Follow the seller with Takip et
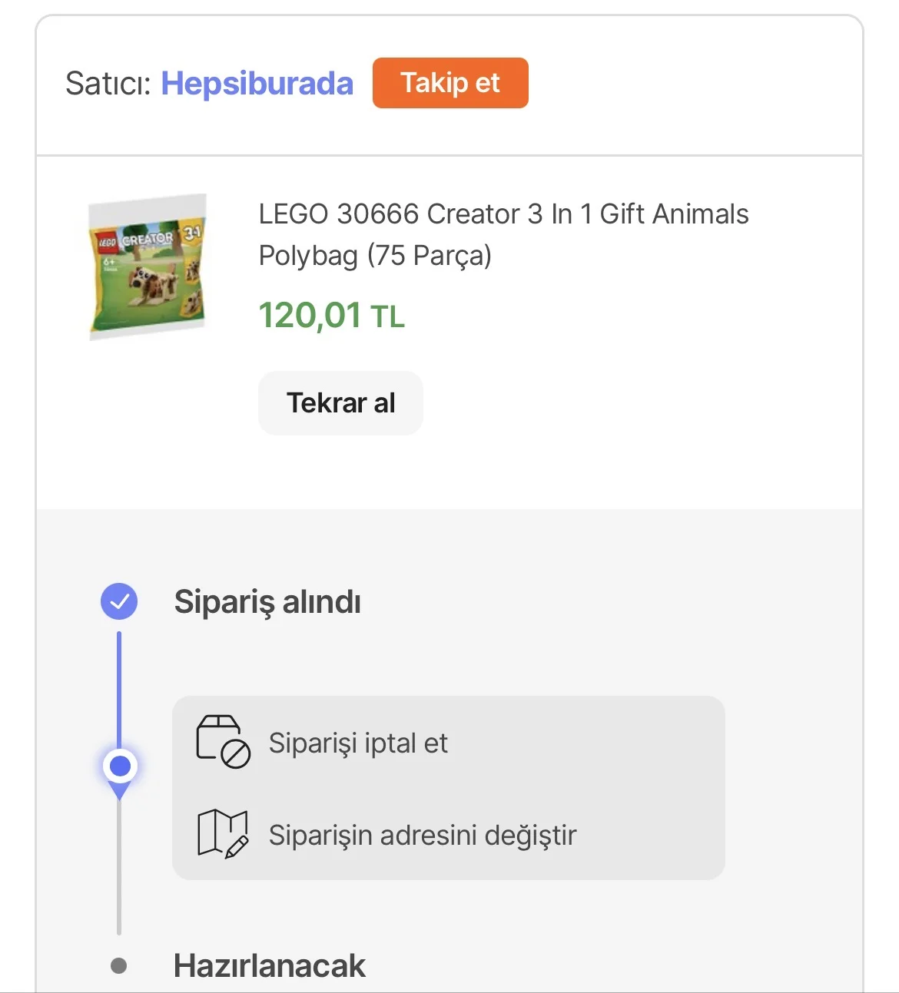The image size is (899, 993). 450,83
